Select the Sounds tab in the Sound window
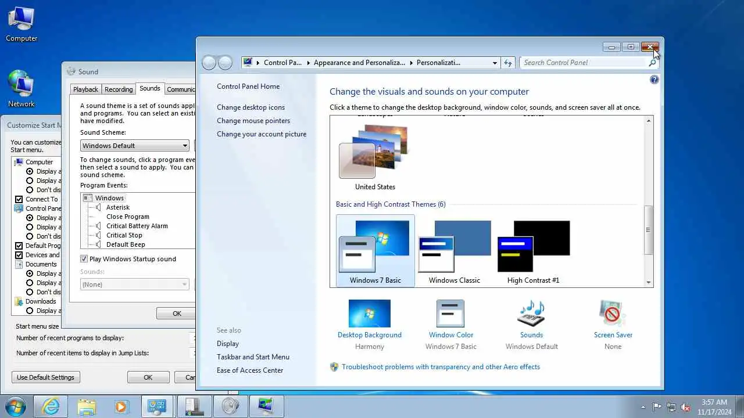This screenshot has width=744, height=418. (149, 88)
